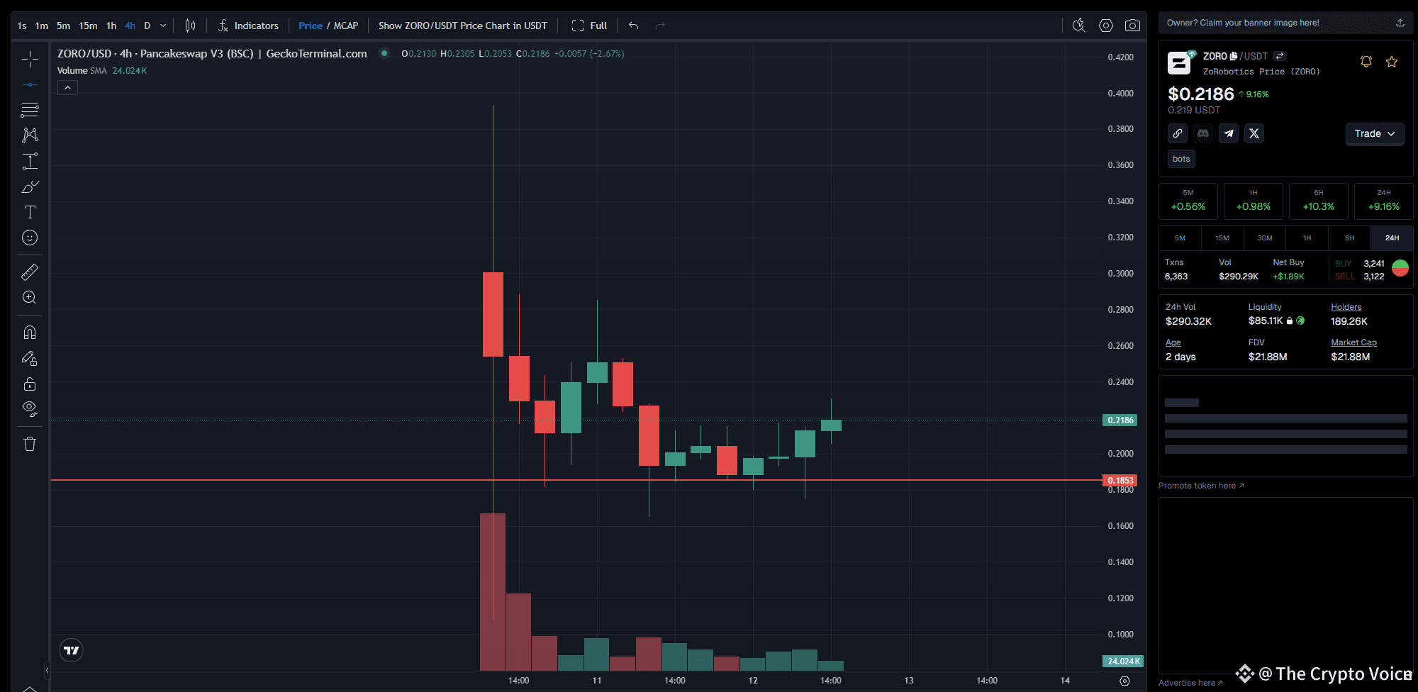1418x692 pixels.
Task: Toggle chart to MCAP mode
Action: [346, 26]
